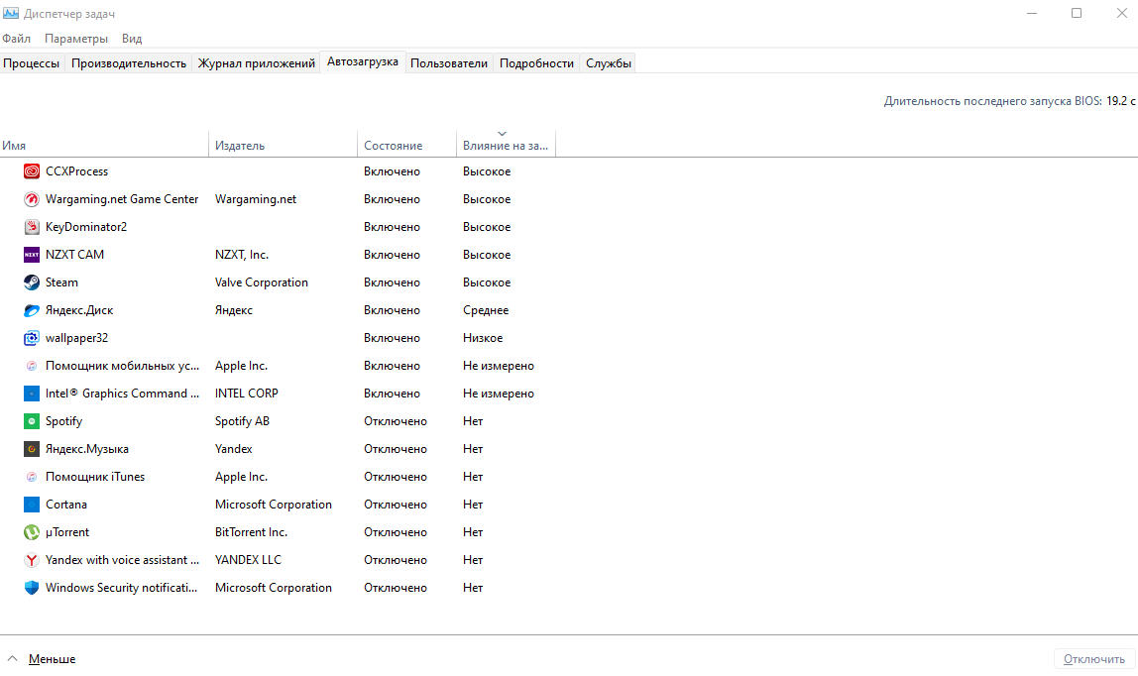Select the Steam row name text
This screenshot has width=1138, height=676.
click(61, 282)
